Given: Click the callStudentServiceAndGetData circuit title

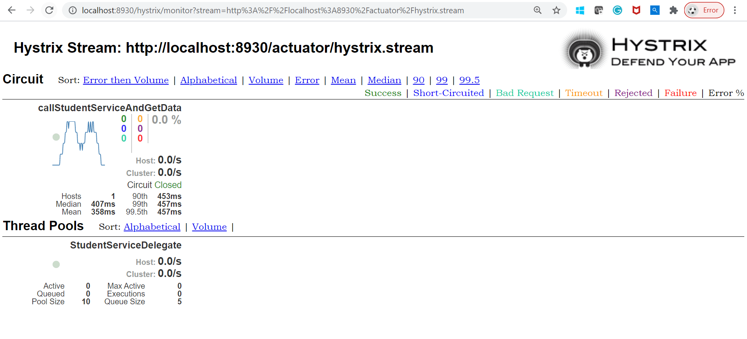Looking at the screenshot, I should (110, 108).
